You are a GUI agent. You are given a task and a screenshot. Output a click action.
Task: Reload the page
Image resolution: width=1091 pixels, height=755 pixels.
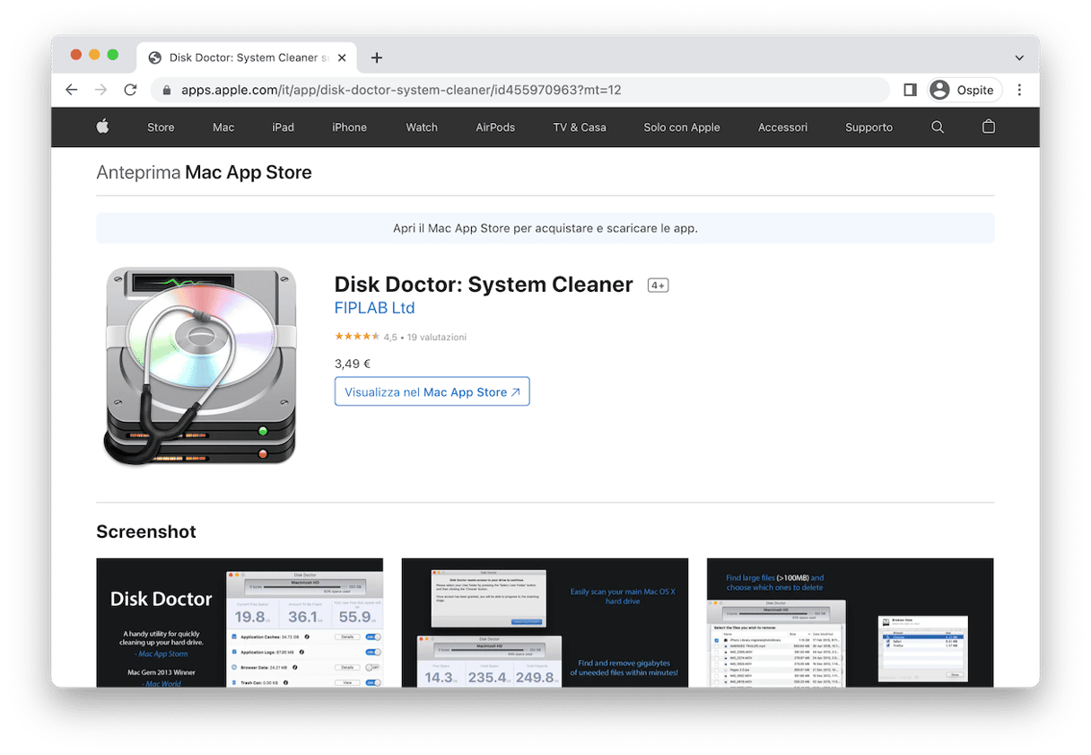130,90
